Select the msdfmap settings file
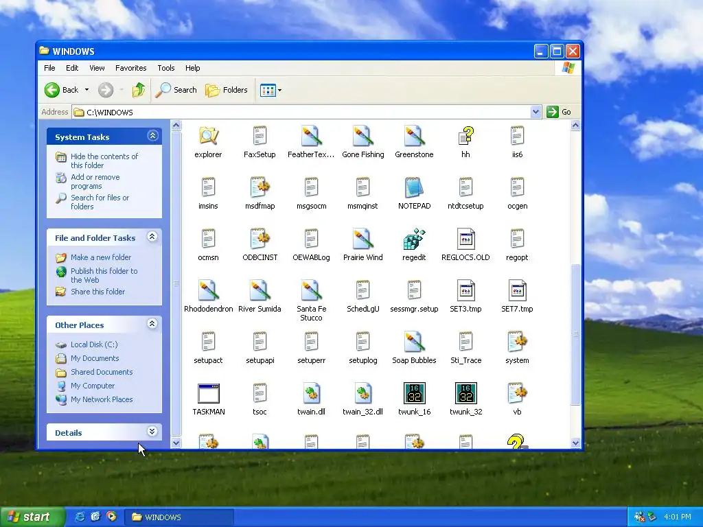Viewport: 703px width, 527px height. point(260,187)
